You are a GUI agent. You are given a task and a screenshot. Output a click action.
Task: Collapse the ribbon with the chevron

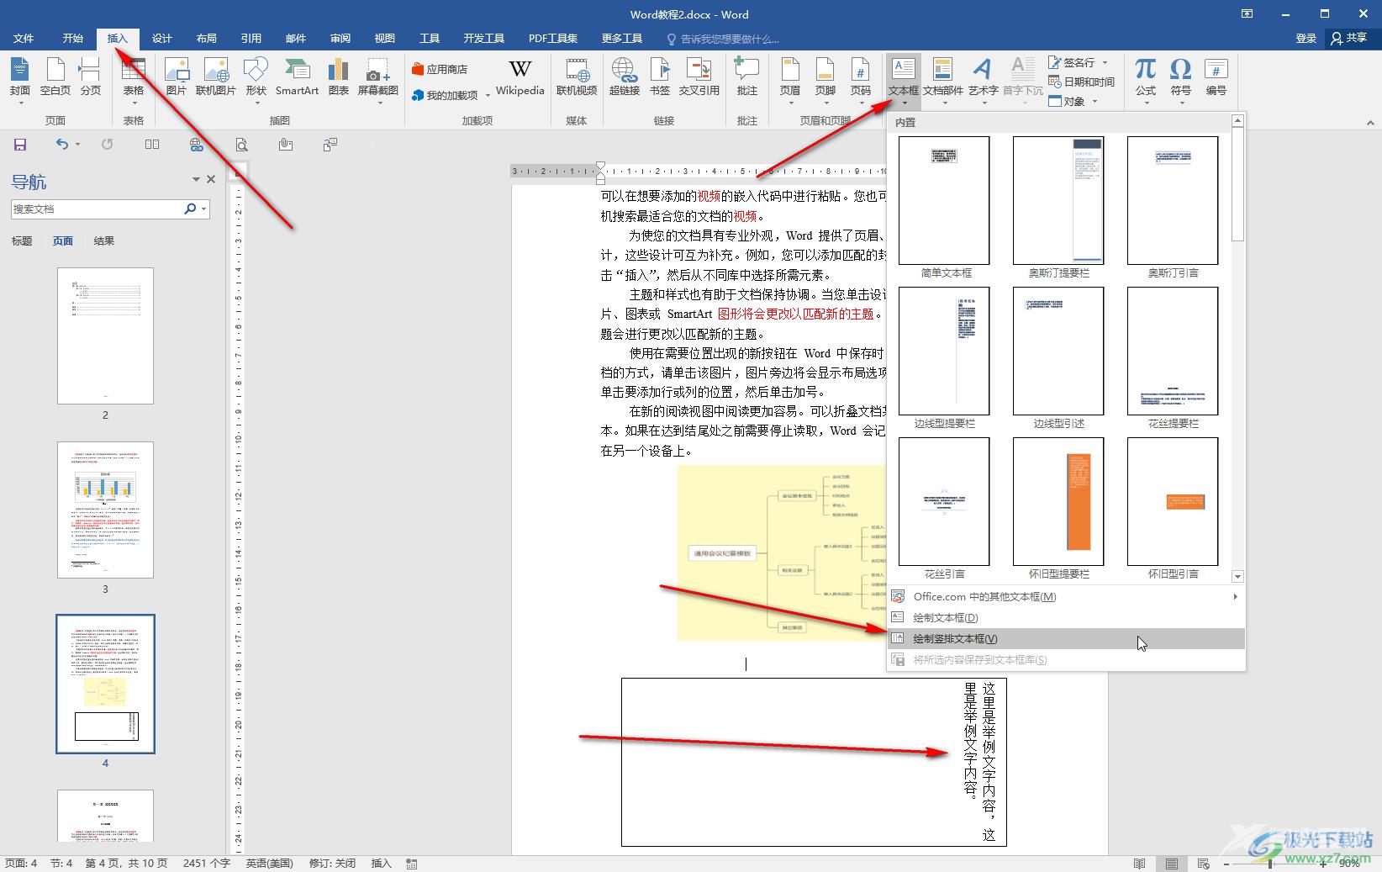(1370, 123)
